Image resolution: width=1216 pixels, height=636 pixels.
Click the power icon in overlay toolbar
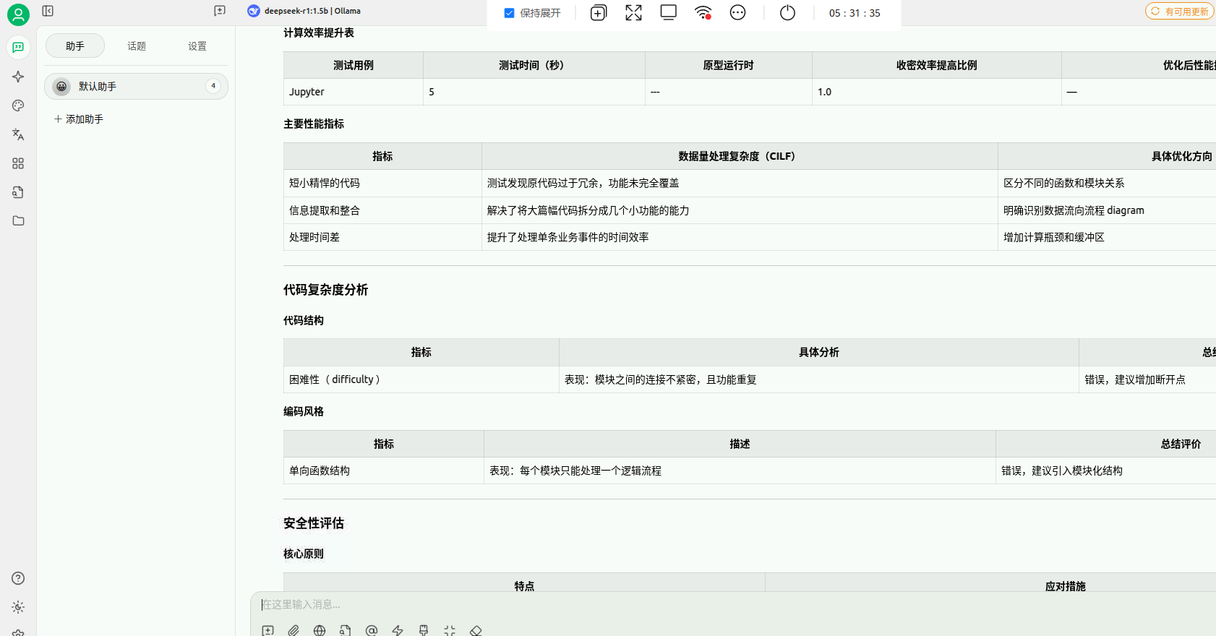(x=787, y=13)
